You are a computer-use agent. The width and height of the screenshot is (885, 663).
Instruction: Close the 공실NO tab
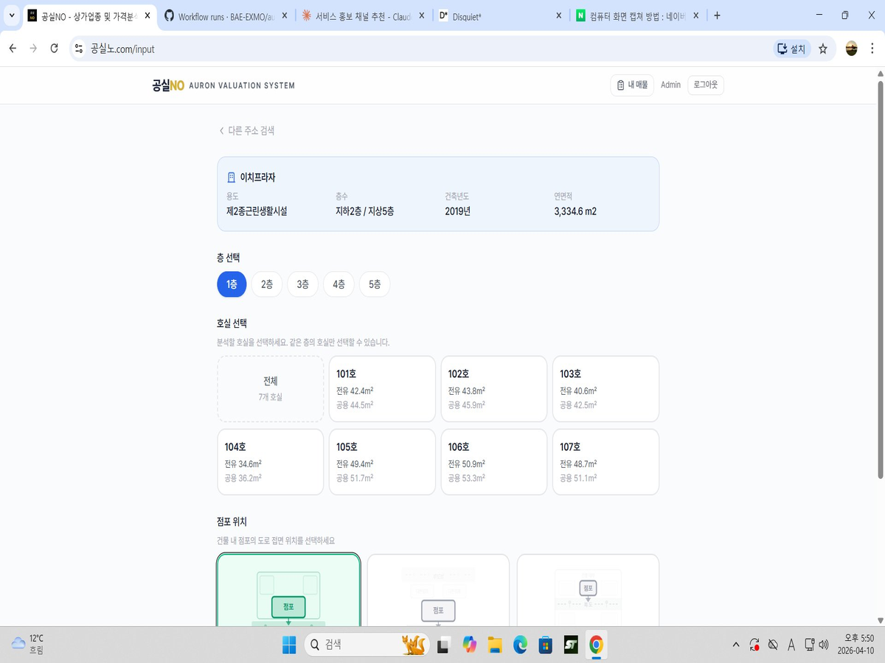[147, 15]
